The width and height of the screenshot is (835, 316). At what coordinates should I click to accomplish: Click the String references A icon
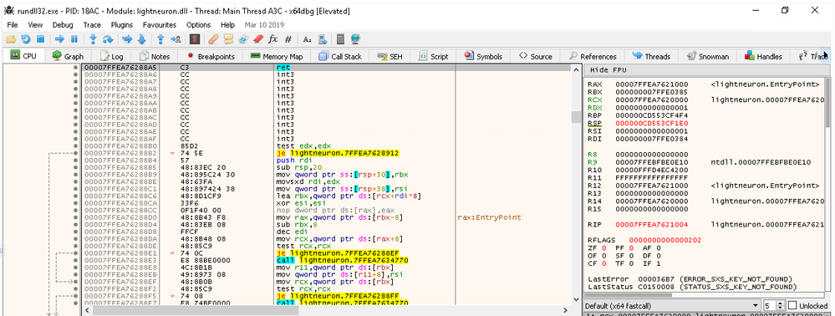[x=308, y=39]
